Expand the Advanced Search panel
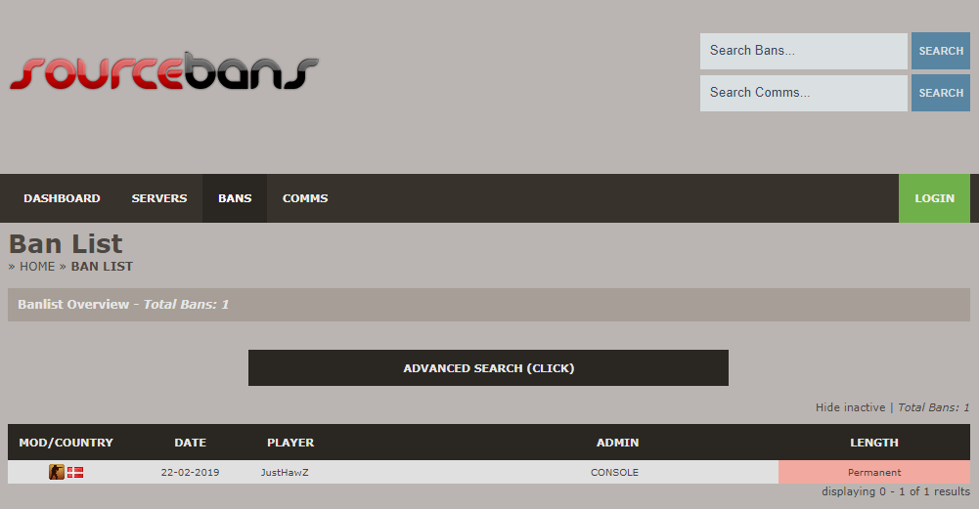The height and width of the screenshot is (509, 979). [x=488, y=368]
